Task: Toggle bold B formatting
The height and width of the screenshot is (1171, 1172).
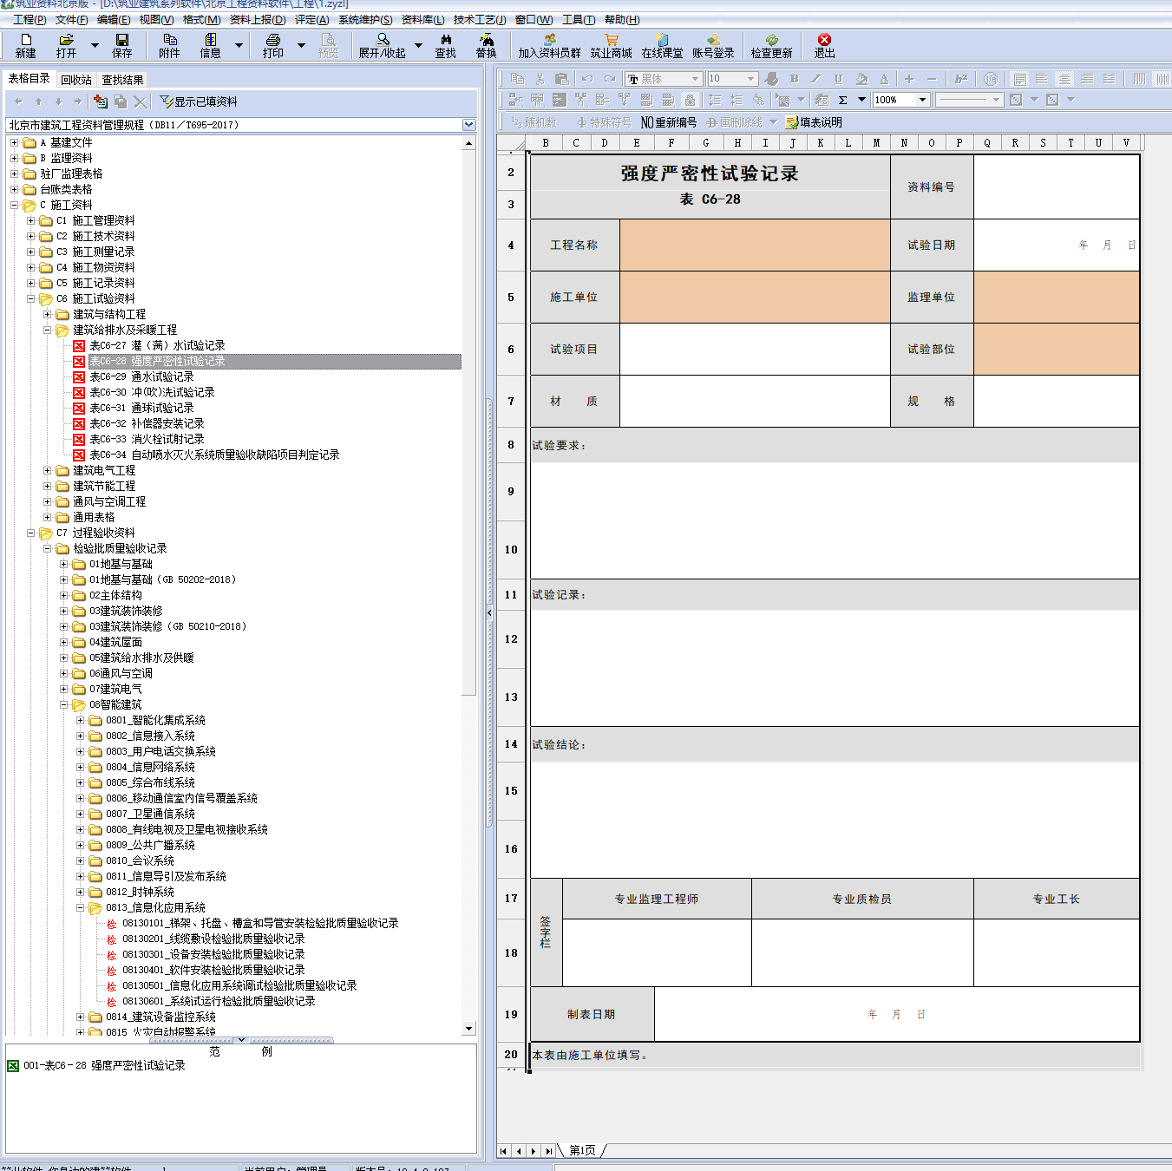Action: pyautogui.click(x=795, y=79)
